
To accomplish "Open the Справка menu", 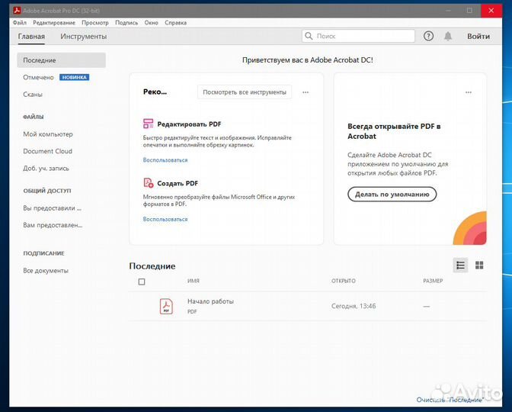I will 176,23.
